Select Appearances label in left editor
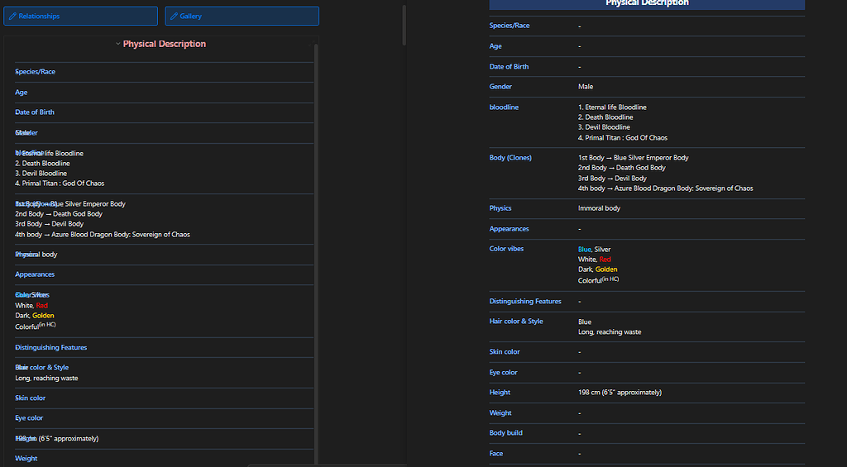The image size is (847, 467). point(35,274)
